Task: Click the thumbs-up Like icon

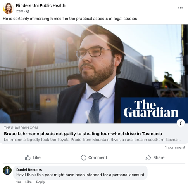Action: [28, 157]
